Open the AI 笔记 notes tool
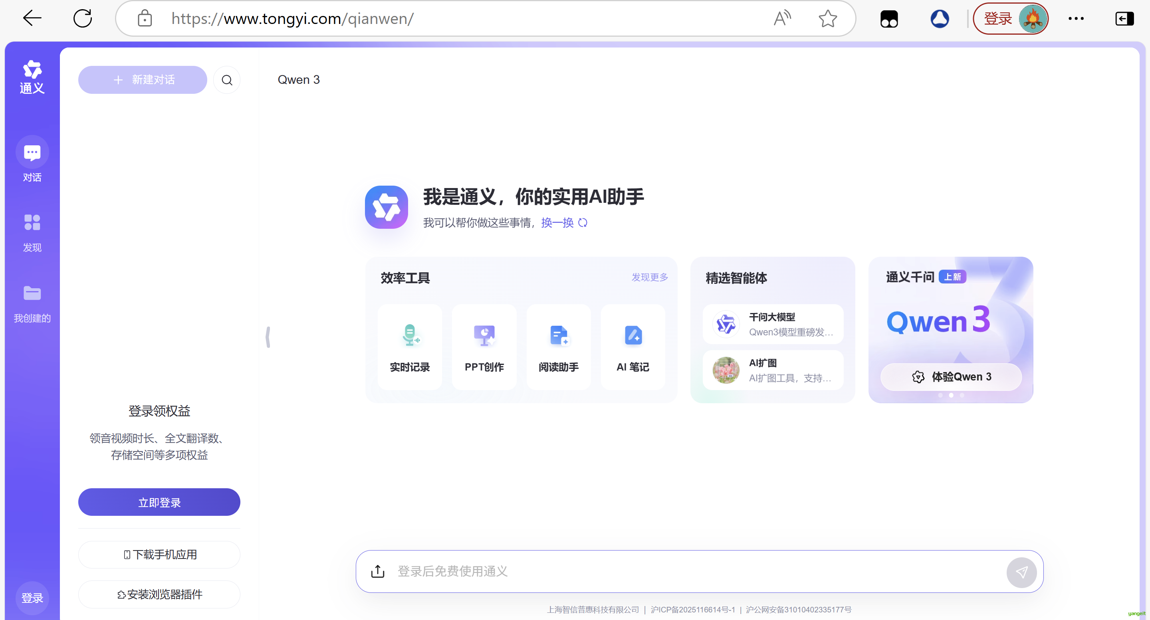Screen dimensions: 1150x620 632,347
